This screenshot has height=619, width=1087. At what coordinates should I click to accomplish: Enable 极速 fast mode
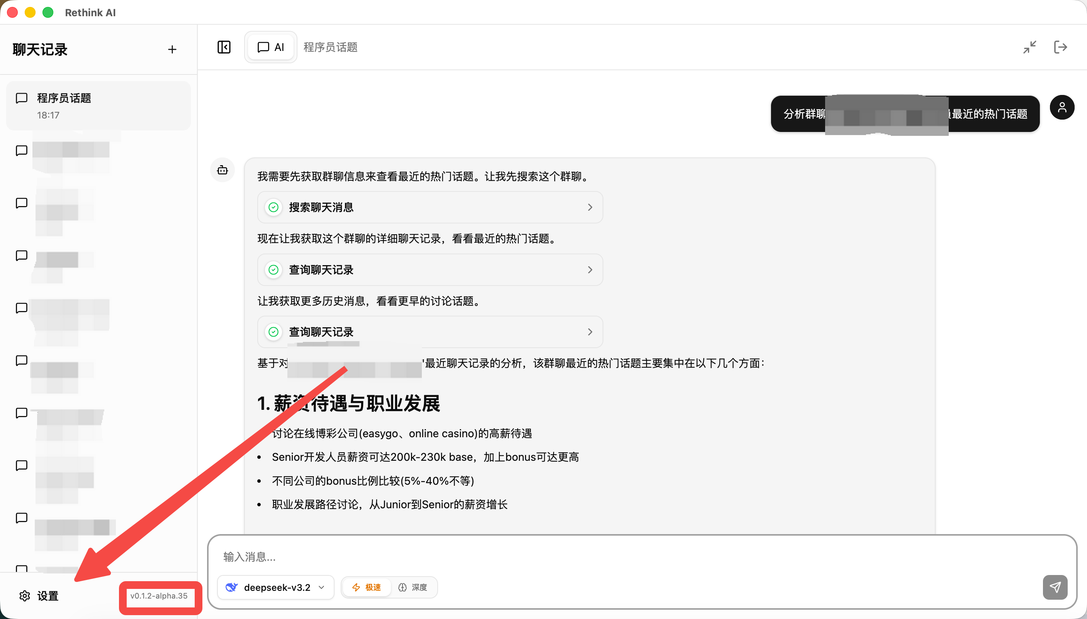click(367, 587)
